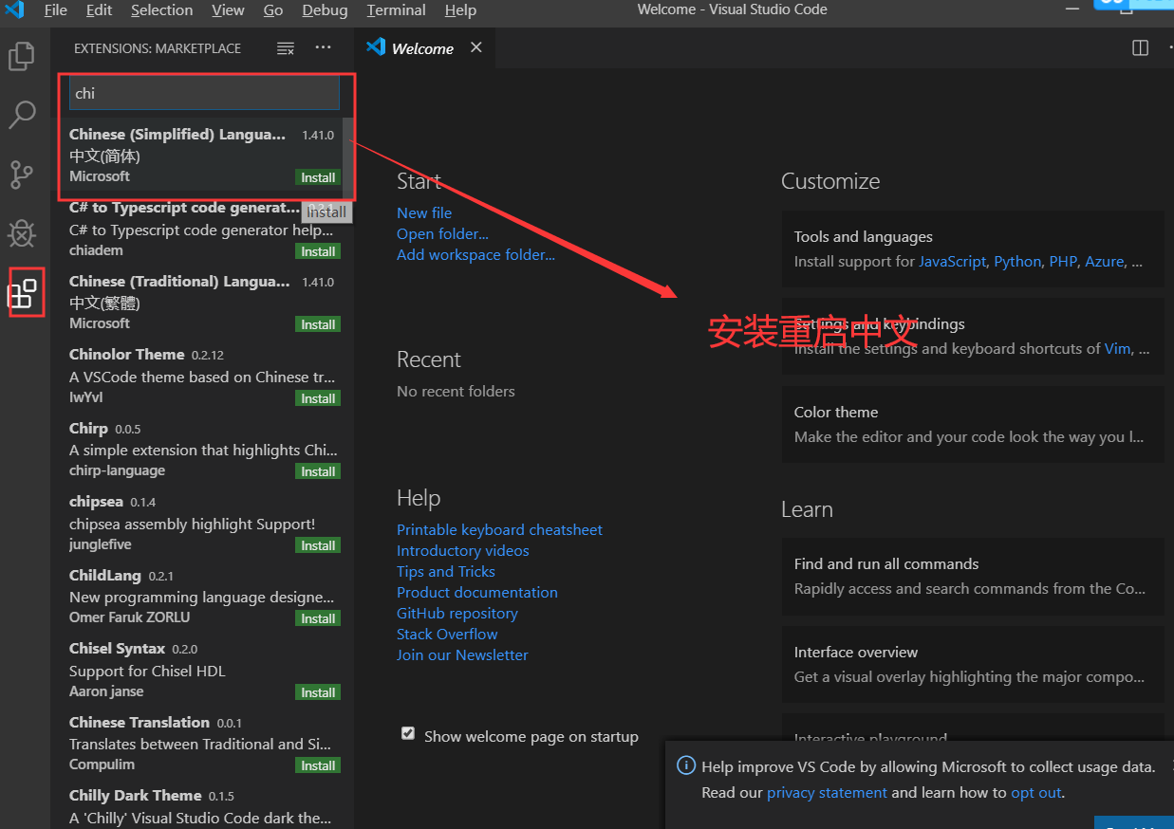
Task: Close the Welcome tab
Action: click(476, 47)
